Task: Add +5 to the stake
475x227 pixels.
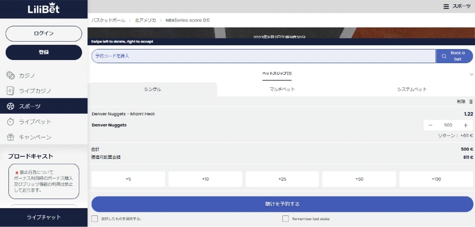Action: (x=128, y=179)
